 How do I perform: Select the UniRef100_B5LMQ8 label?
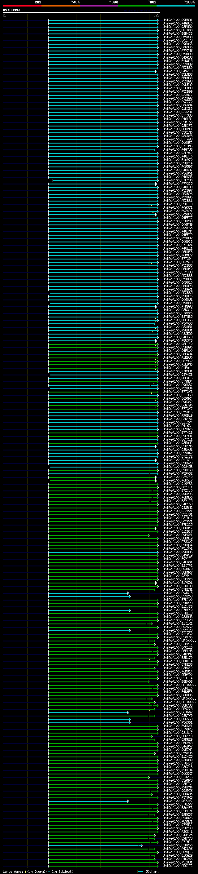178,74
